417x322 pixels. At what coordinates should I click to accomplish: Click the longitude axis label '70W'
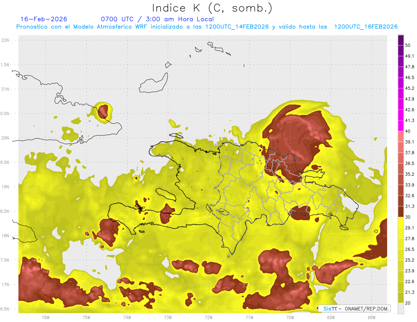tap(290, 317)
